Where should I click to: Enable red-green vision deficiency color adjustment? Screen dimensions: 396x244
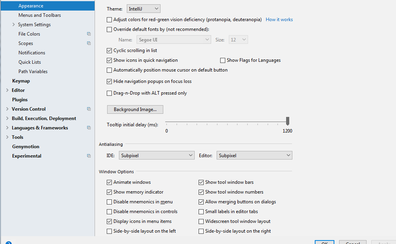109,20
